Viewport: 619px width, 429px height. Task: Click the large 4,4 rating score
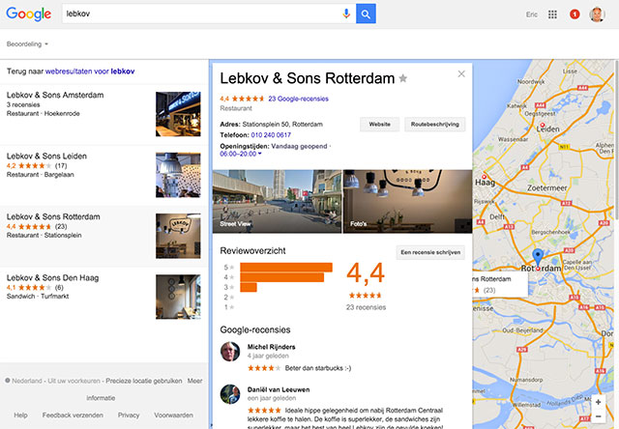point(366,272)
